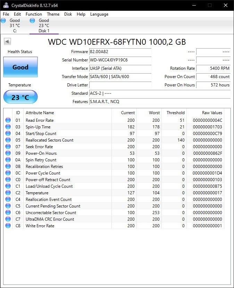Click status orb of Power Cycle Count row

pyautogui.click(x=8, y=173)
